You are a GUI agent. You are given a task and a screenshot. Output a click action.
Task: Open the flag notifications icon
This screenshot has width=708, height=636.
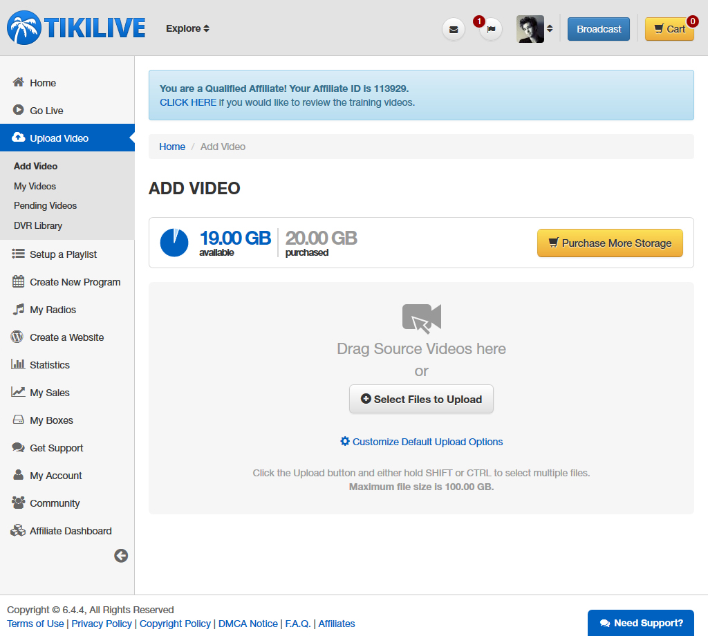(x=491, y=29)
